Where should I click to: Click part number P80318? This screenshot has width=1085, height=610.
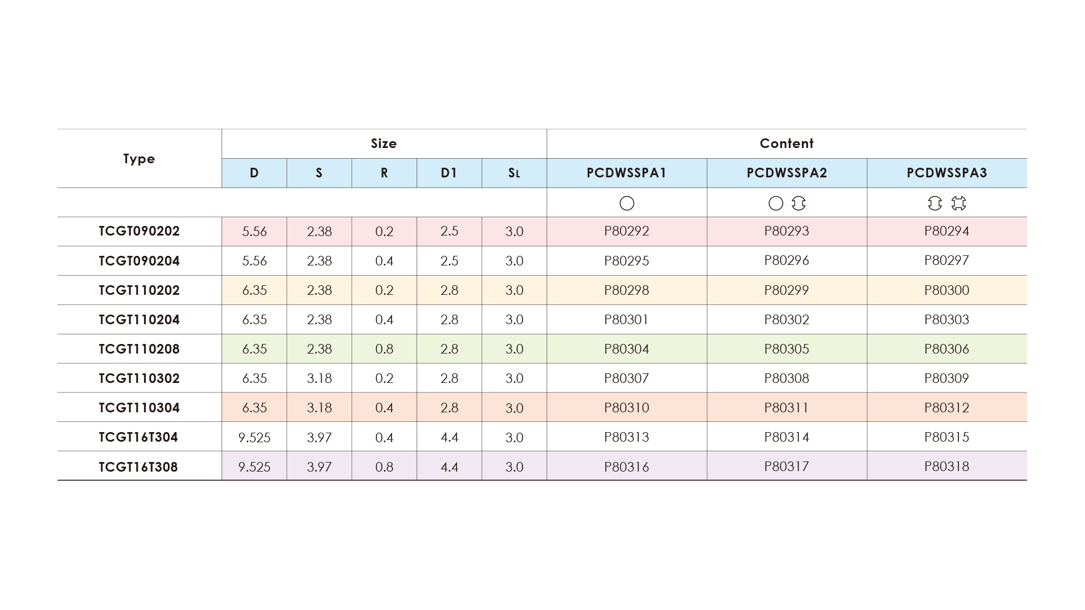click(947, 467)
